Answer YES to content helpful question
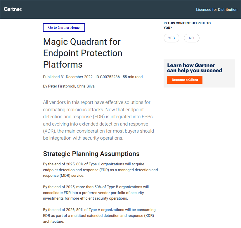This screenshot has height=228, width=241. [x=171, y=38]
